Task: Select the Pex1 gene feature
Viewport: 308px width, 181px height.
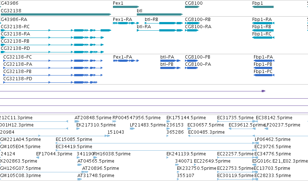Action: pos(126,7)
